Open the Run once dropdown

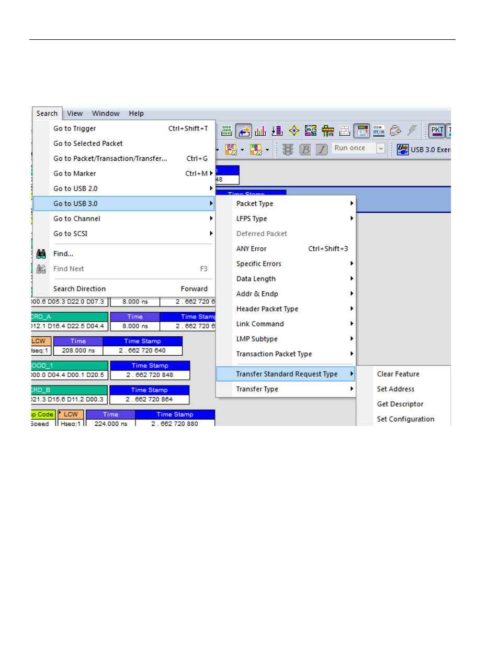pyautogui.click(x=381, y=149)
